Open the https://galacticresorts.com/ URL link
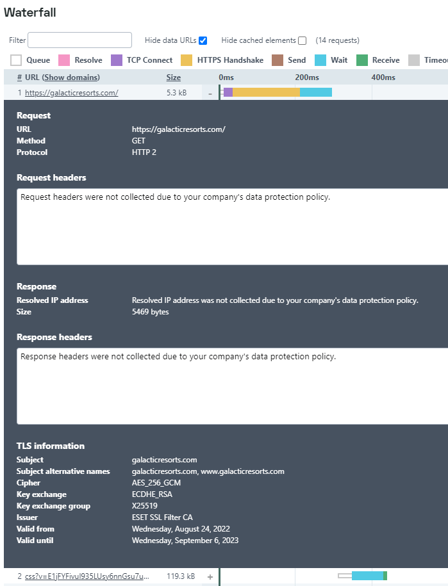Image resolution: width=448 pixels, height=586 pixels. [x=71, y=93]
